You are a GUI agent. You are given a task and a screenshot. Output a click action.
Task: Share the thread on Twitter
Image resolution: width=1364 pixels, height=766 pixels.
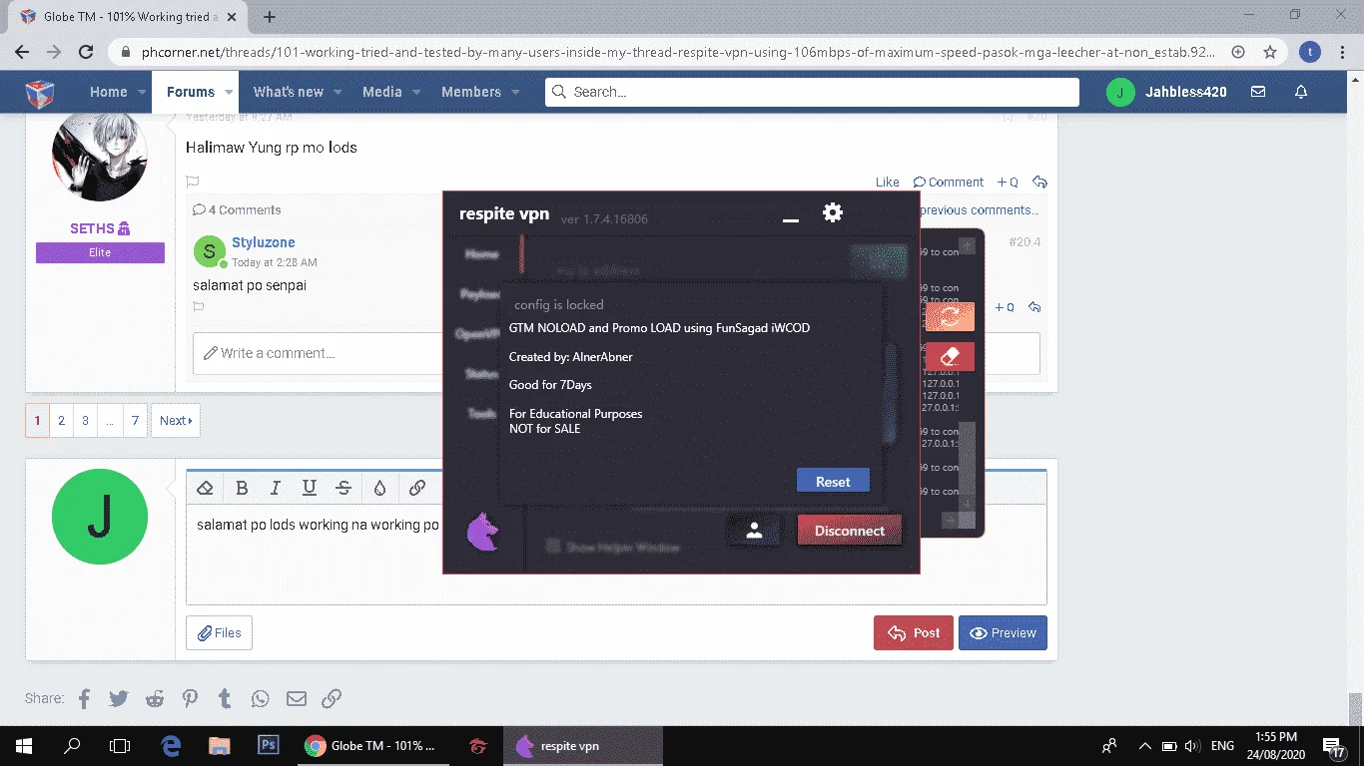pyautogui.click(x=119, y=698)
